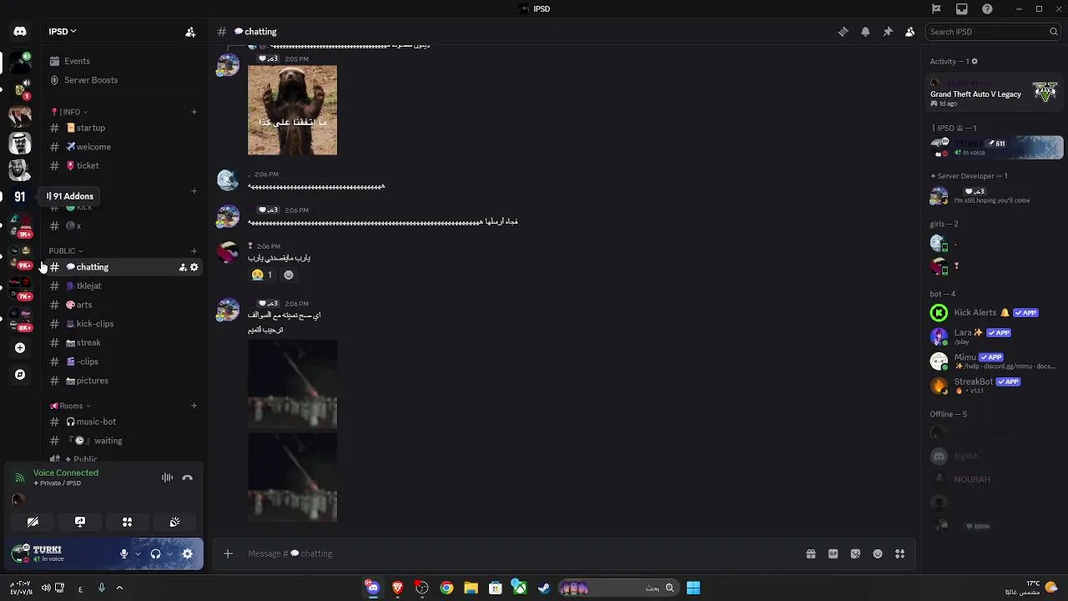Open Google Chrome from the taskbar
The image size is (1068, 601).
[446, 588]
